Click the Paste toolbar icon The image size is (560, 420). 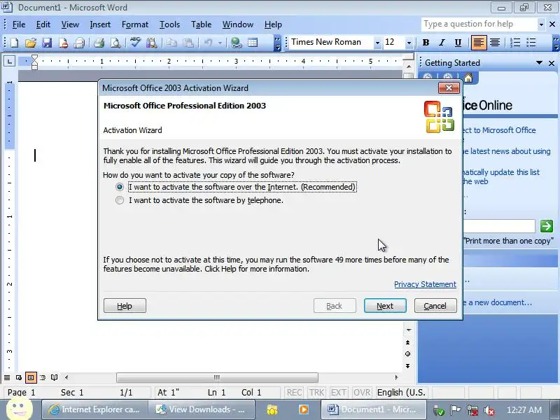[x=188, y=43]
